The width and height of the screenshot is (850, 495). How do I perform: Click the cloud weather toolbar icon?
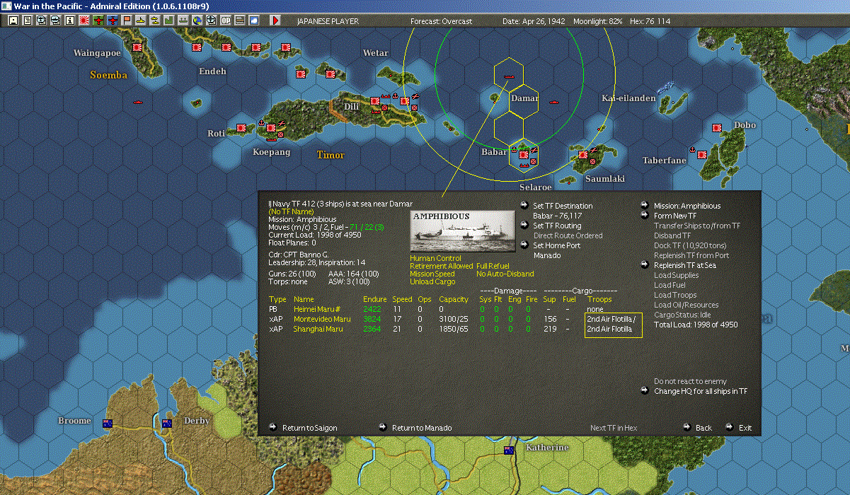pos(253,21)
